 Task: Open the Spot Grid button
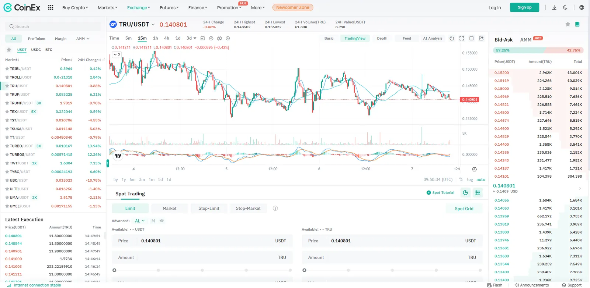(464, 209)
